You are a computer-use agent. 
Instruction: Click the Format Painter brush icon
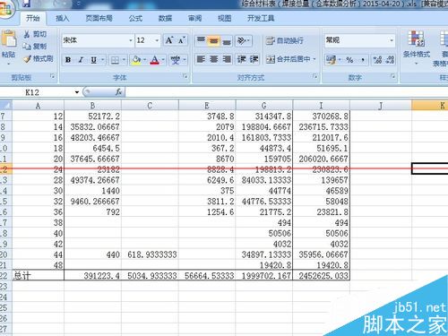pyautogui.click(x=27, y=59)
